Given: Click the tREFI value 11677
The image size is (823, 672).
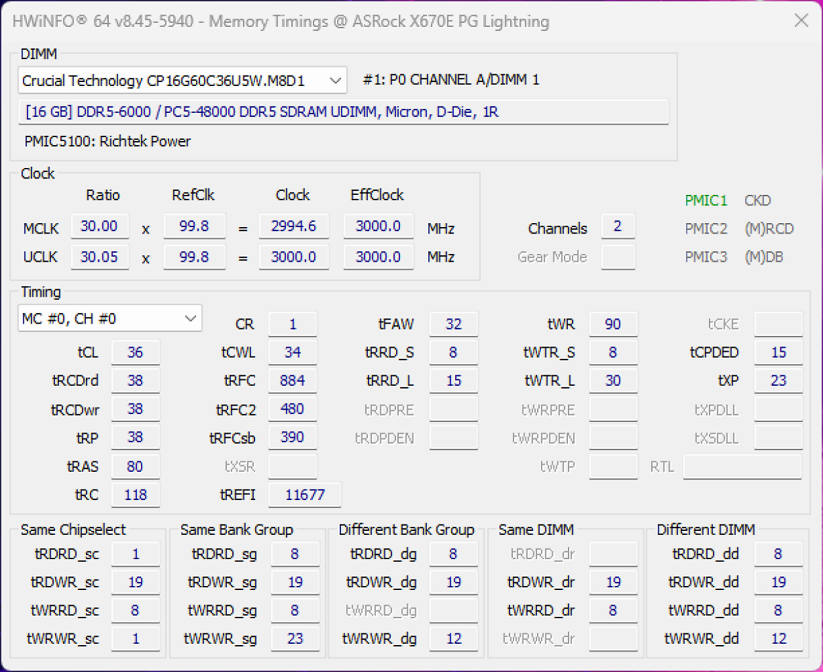Looking at the screenshot, I should (x=305, y=495).
